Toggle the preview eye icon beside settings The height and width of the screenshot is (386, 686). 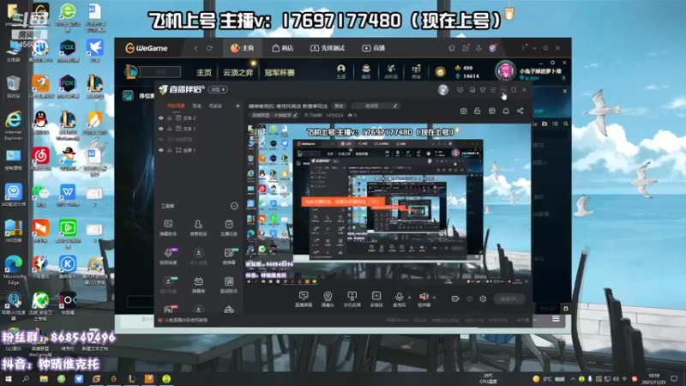(469, 299)
